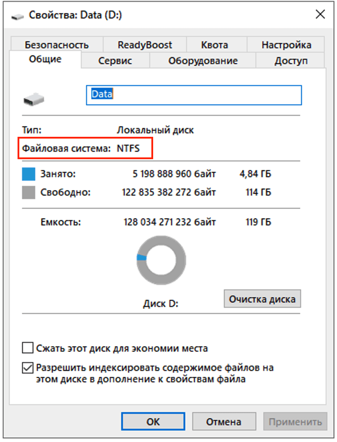This screenshot has width=337, height=442.
Task: Select the Общие tab
Action: click(45, 59)
